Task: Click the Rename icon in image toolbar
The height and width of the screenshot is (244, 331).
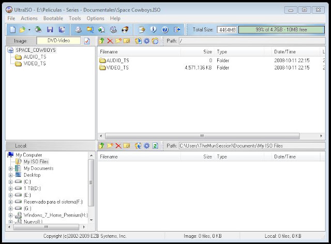Action: coord(127,40)
